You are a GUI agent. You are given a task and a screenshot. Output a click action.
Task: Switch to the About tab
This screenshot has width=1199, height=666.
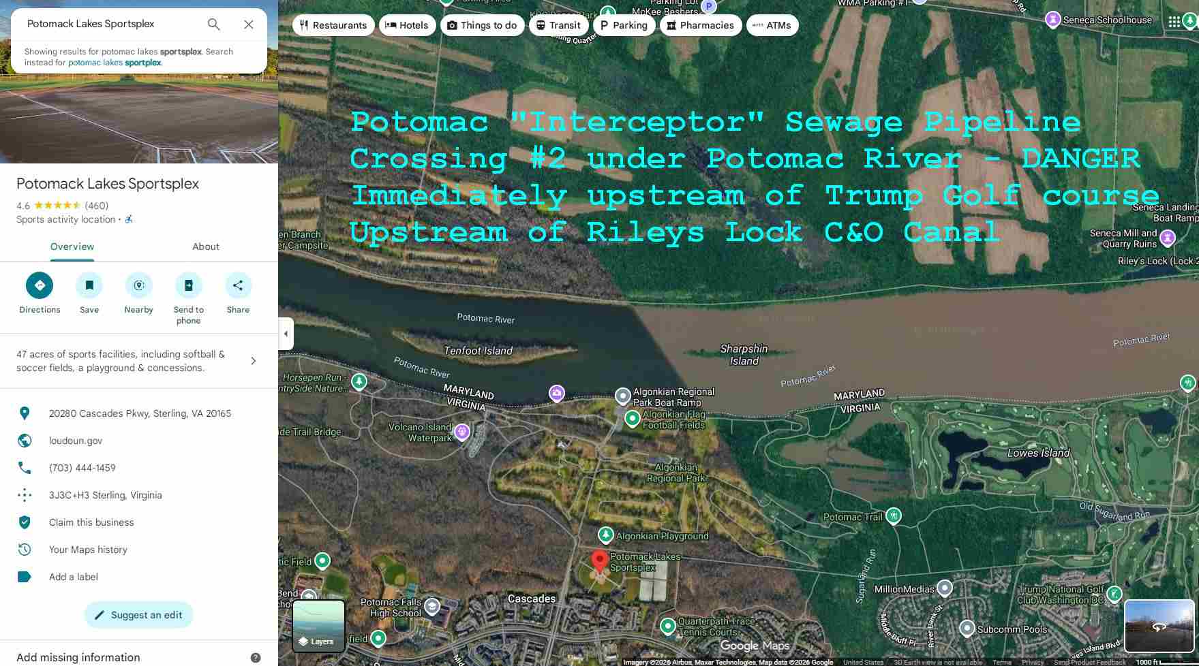click(206, 247)
